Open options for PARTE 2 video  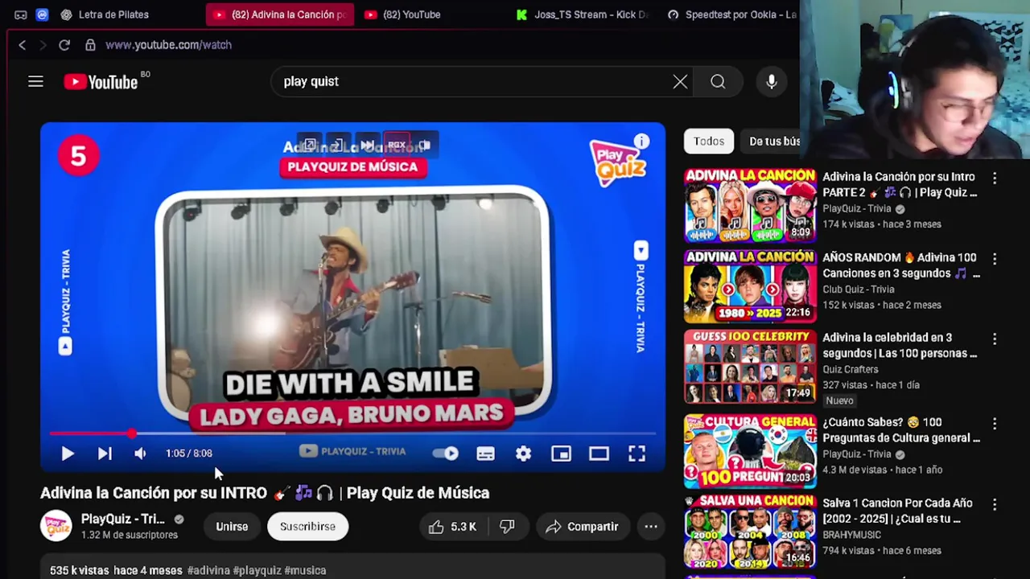[x=995, y=178]
